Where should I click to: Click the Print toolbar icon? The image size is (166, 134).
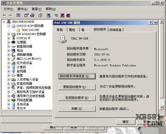pyautogui.click(x=32, y=15)
